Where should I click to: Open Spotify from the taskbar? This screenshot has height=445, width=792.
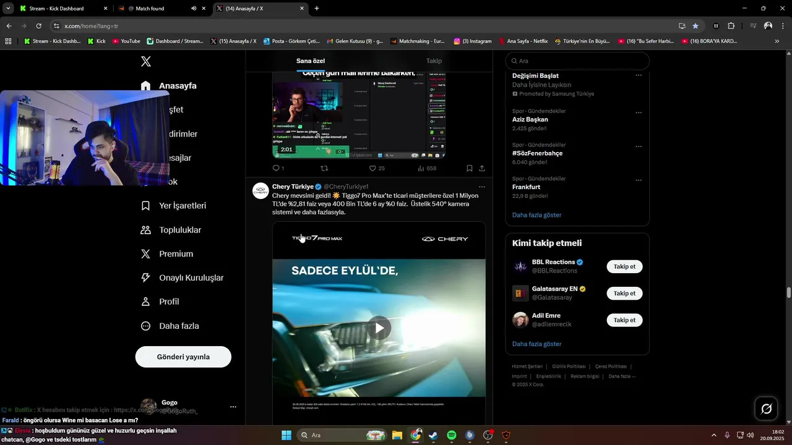[x=452, y=435]
